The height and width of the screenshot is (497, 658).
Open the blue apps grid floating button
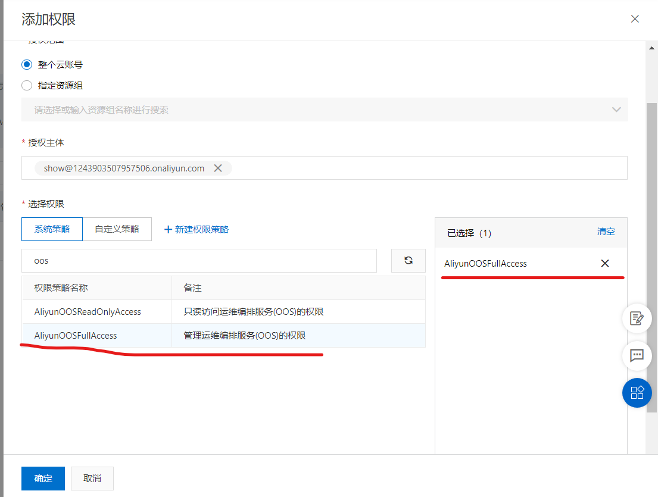pyautogui.click(x=637, y=393)
